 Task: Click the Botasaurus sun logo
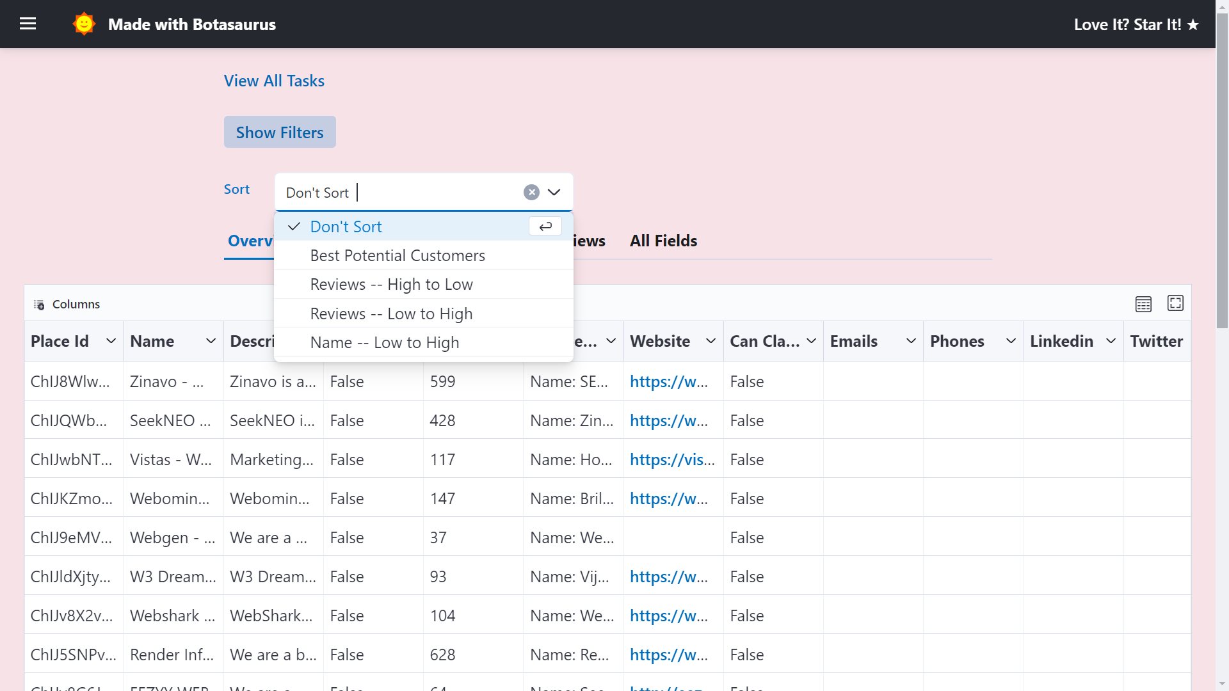84,24
